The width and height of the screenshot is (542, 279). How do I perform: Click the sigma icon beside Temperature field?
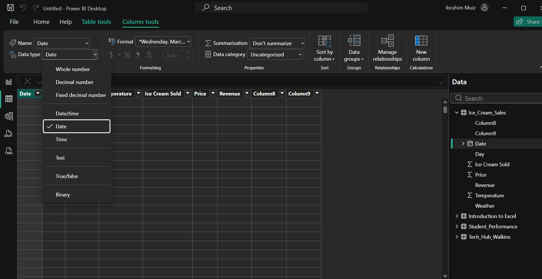coord(470,195)
